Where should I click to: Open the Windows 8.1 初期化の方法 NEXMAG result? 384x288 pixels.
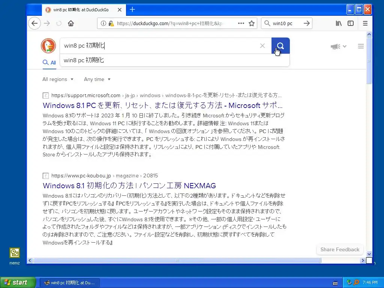129,186
